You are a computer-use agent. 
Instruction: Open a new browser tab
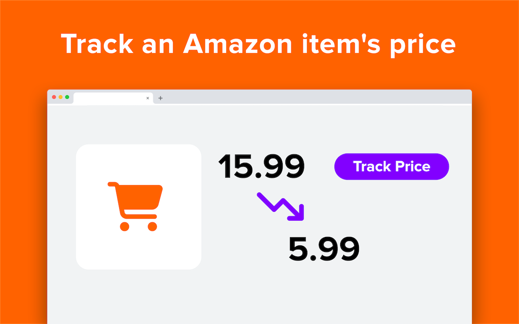[x=161, y=98]
